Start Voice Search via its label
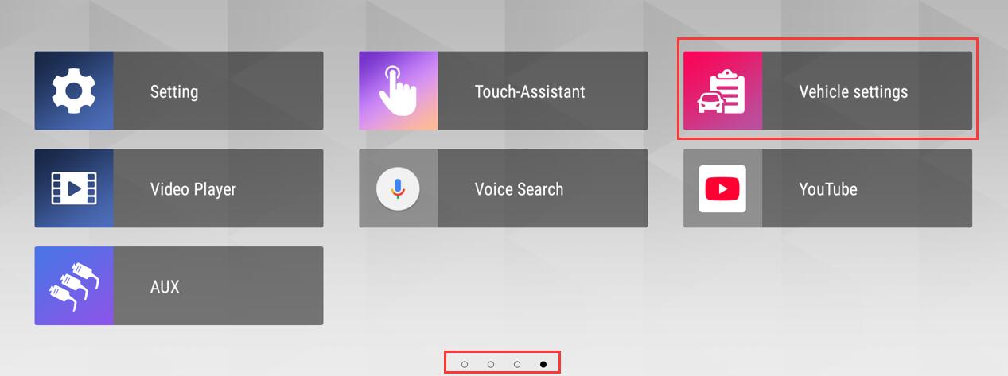 pos(519,189)
